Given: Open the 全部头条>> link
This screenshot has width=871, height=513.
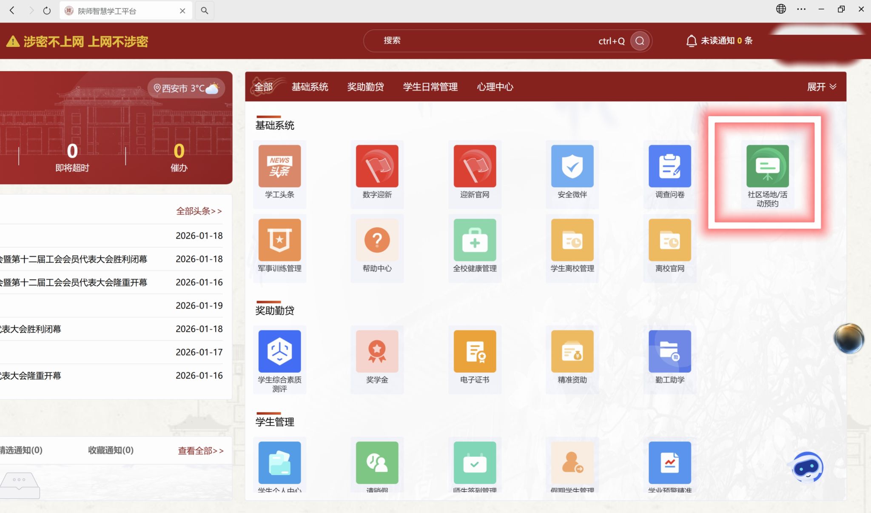Looking at the screenshot, I should (199, 211).
